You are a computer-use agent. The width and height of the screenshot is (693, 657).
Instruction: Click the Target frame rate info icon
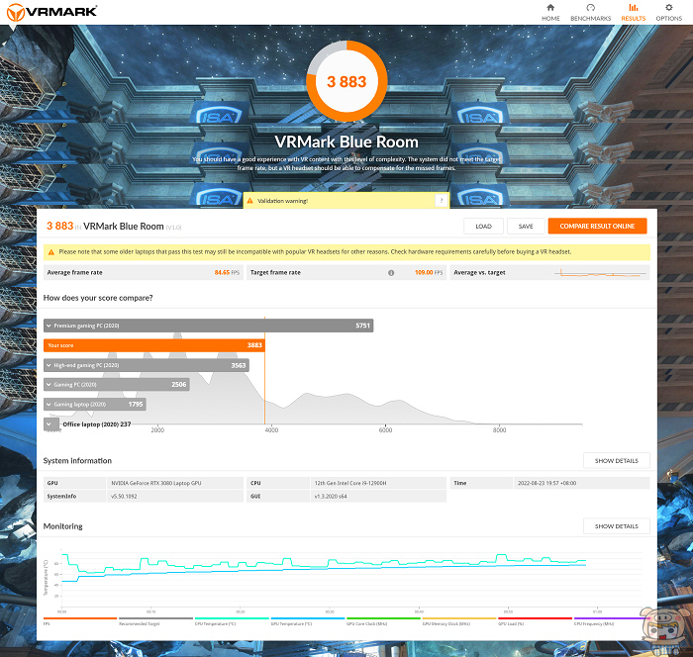[392, 272]
